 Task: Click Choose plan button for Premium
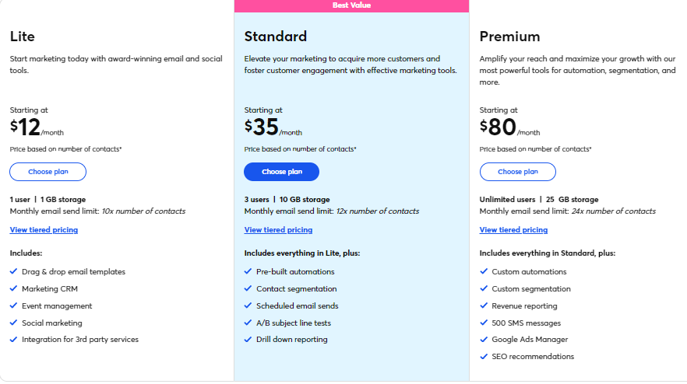click(x=517, y=172)
